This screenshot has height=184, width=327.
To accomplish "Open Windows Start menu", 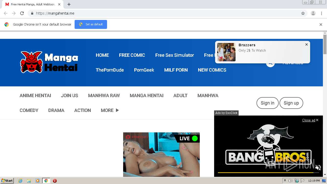I will pos(7,181).
